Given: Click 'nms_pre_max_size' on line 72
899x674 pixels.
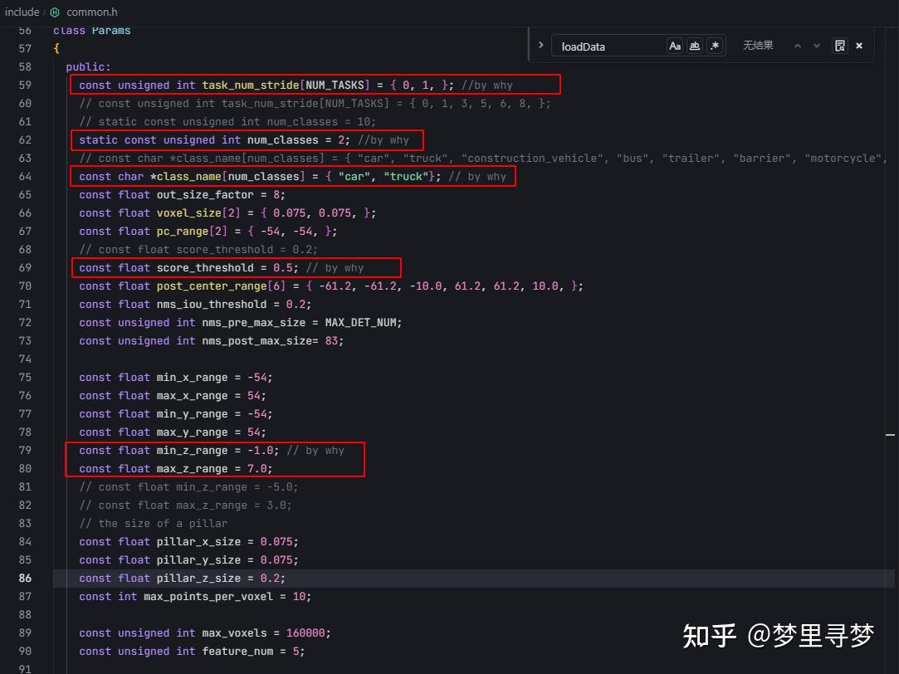Looking at the screenshot, I should point(253,323).
